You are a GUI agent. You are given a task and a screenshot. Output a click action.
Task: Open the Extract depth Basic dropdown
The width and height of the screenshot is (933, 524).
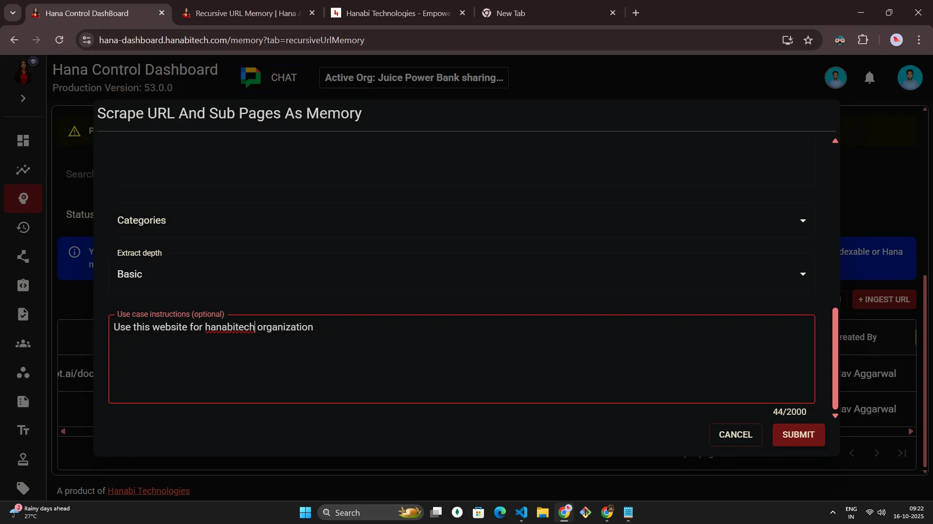coord(461,274)
